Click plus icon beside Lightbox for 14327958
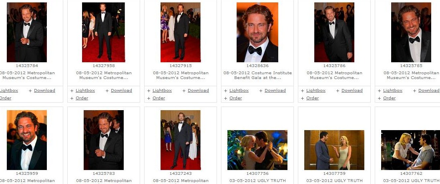This screenshot has width=440, height=184. pyautogui.click(x=72, y=91)
